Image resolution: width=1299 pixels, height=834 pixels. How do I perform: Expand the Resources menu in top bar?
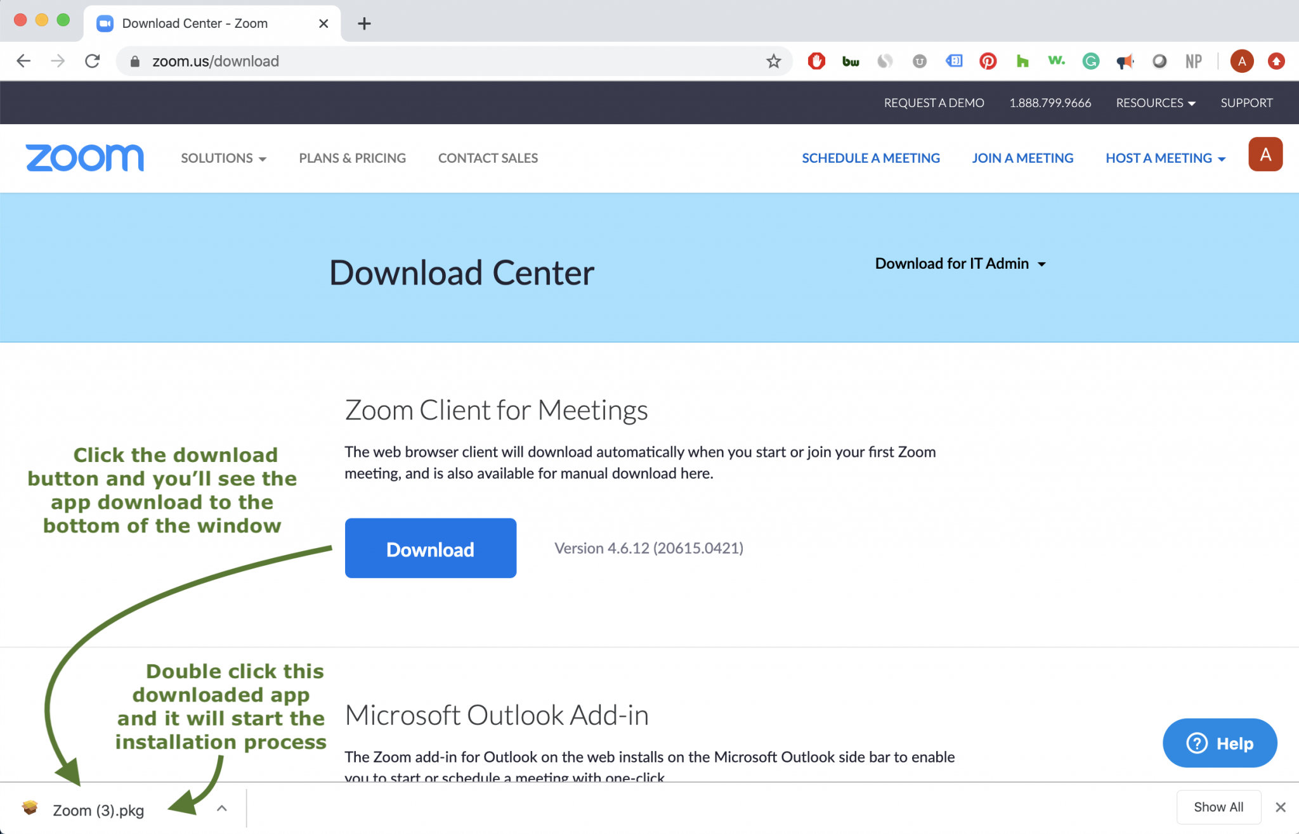pos(1155,103)
